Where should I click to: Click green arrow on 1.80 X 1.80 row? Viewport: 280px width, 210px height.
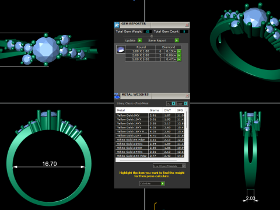pos(179,51)
